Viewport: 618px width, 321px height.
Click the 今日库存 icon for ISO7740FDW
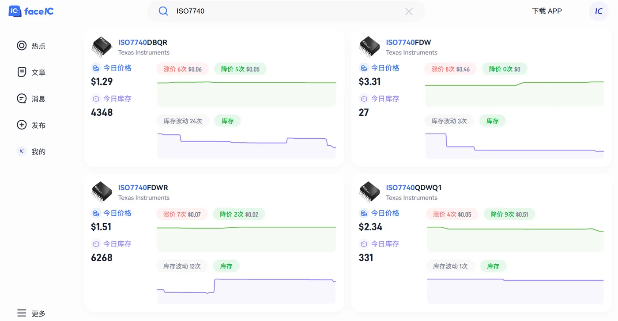(364, 99)
